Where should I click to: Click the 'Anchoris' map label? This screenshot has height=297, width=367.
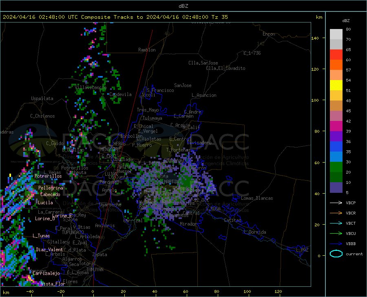tap(105, 226)
